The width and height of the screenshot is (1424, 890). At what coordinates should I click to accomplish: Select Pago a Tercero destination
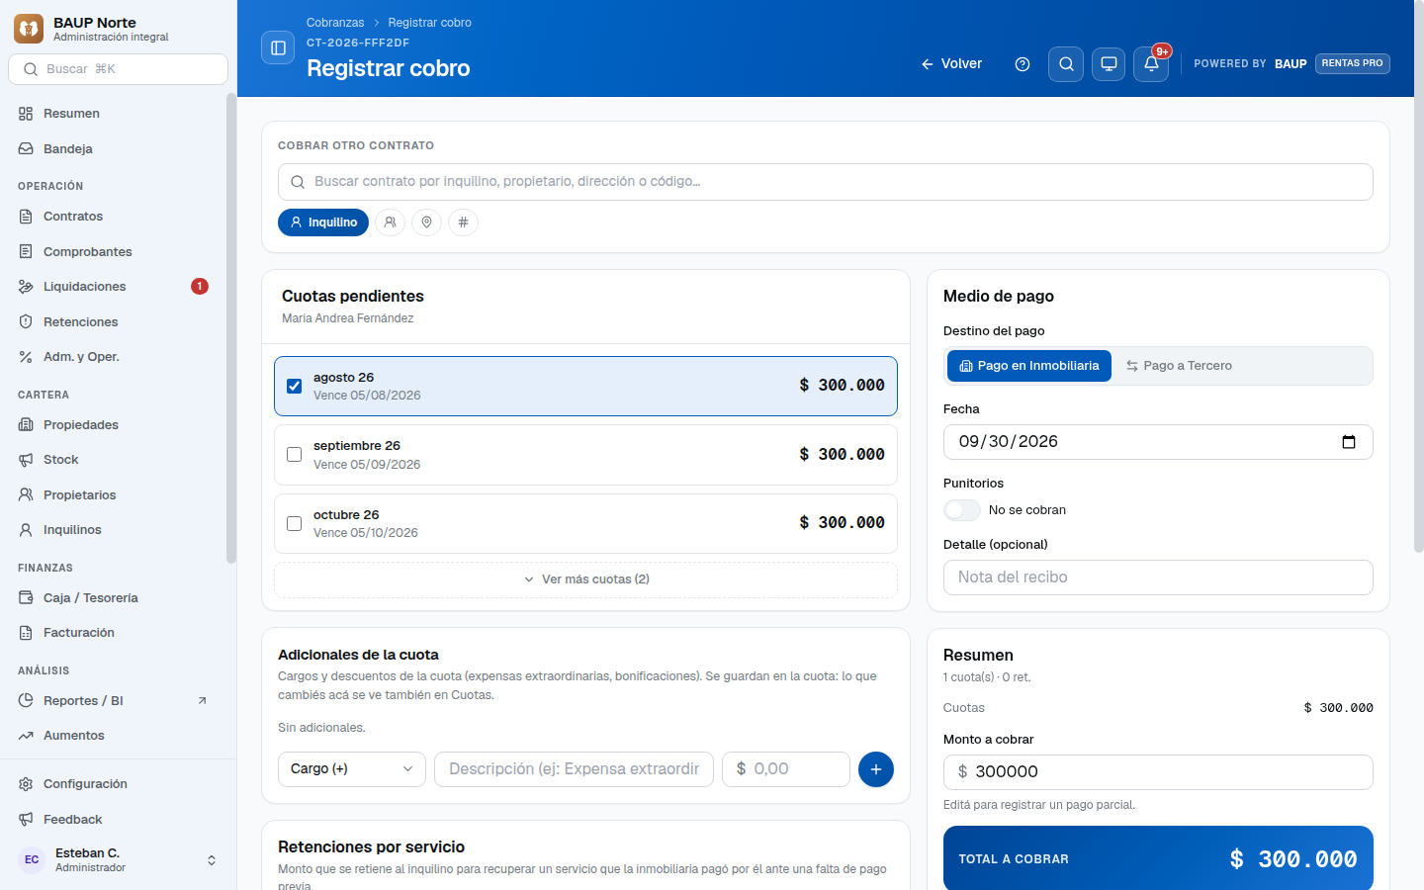(x=1179, y=366)
